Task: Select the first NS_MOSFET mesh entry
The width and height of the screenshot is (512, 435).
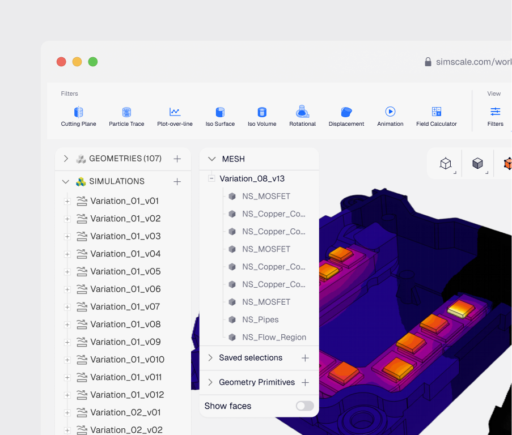Action: (x=266, y=197)
